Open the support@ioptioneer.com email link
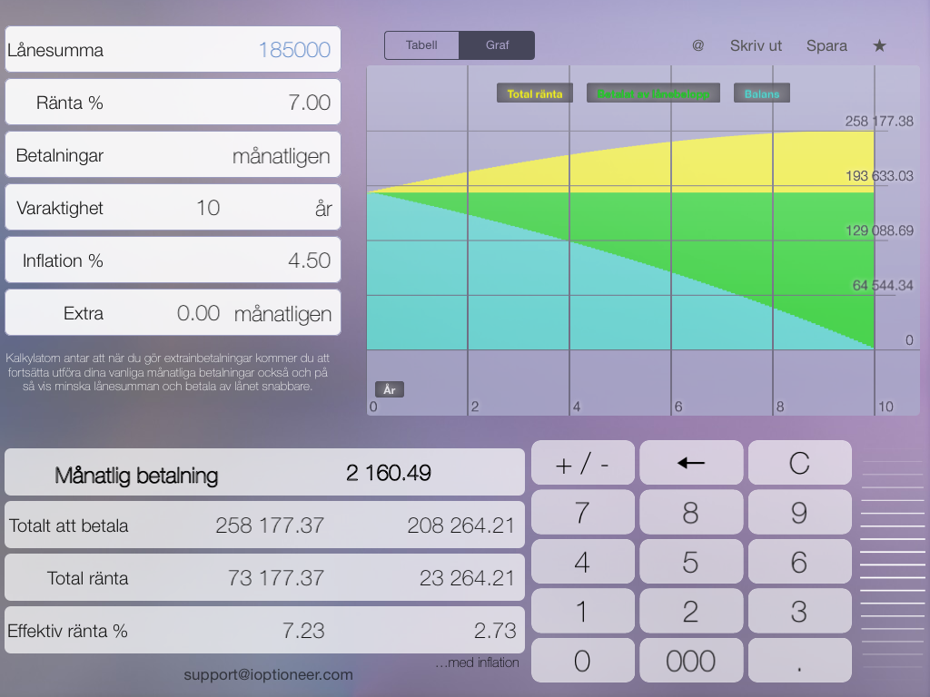This screenshot has height=697, width=930. point(268,674)
